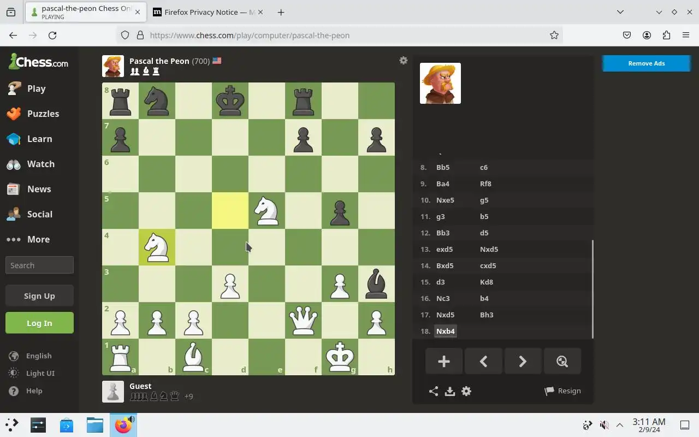
Task: Click Pascal the Peon name above board
Action: pos(159,61)
